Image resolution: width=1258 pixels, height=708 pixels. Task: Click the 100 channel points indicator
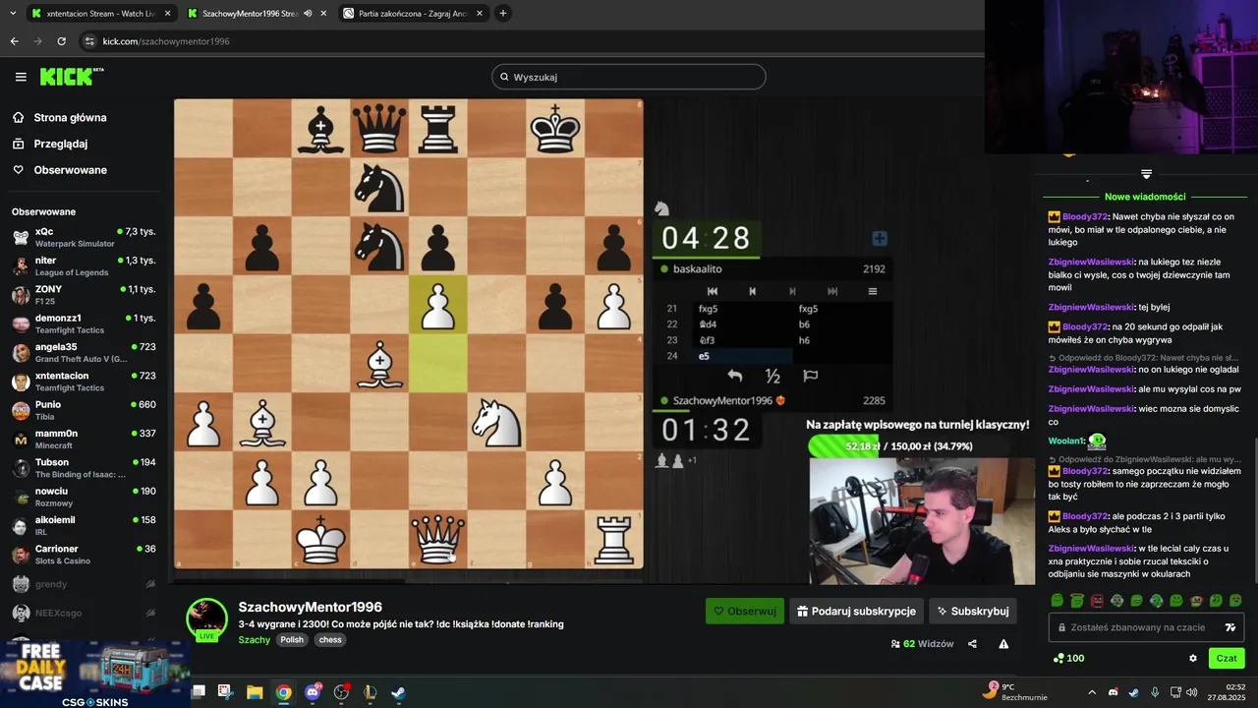pos(1068,658)
